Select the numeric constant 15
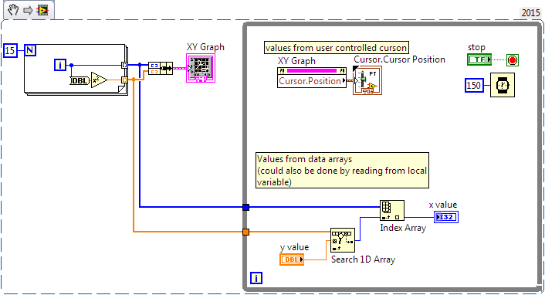The width and height of the screenshot is (545, 295). [x=10, y=51]
